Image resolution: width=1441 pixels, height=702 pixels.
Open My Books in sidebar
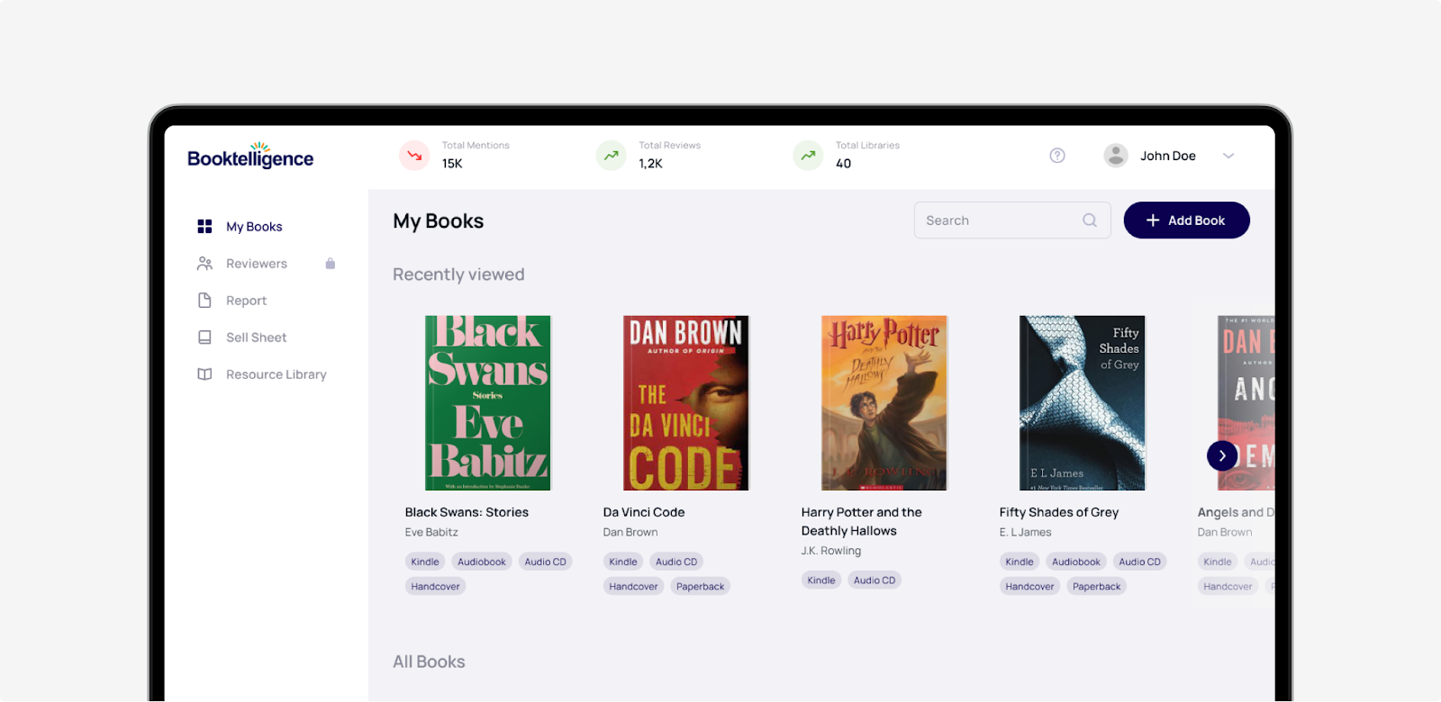pos(253,227)
